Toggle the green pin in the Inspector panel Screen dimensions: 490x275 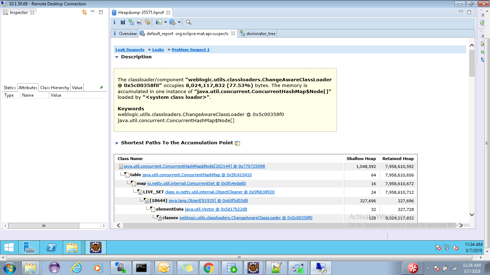pyautogui.click(x=101, y=87)
